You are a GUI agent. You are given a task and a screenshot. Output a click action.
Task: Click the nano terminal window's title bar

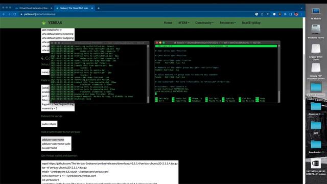217,42
